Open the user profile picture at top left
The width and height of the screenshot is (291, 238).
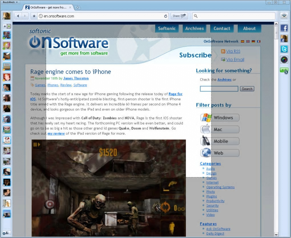pos(7,16)
